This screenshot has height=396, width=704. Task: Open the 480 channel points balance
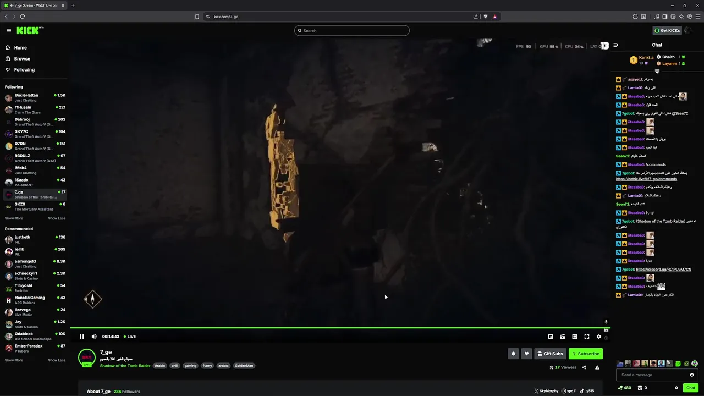[x=625, y=388]
